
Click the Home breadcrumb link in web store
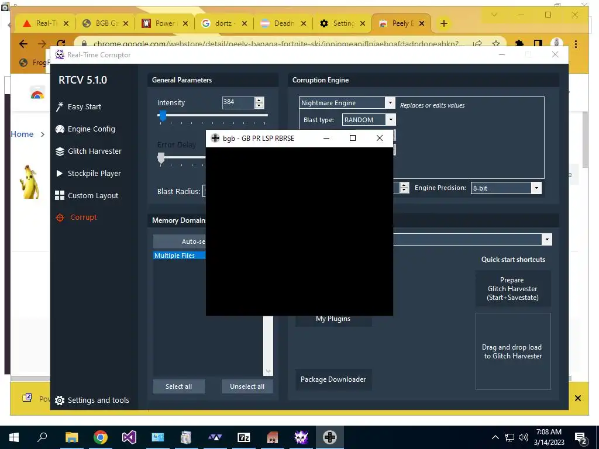pos(22,134)
